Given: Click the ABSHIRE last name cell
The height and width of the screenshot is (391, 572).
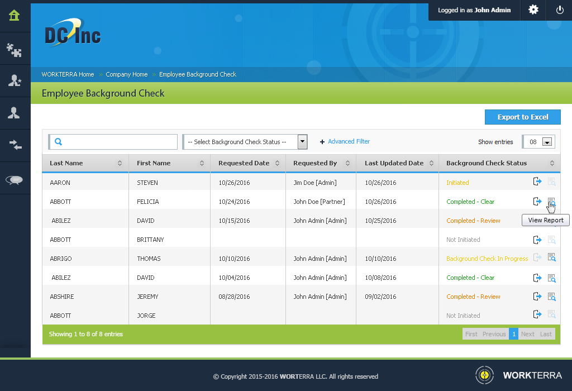Looking at the screenshot, I should [61, 297].
